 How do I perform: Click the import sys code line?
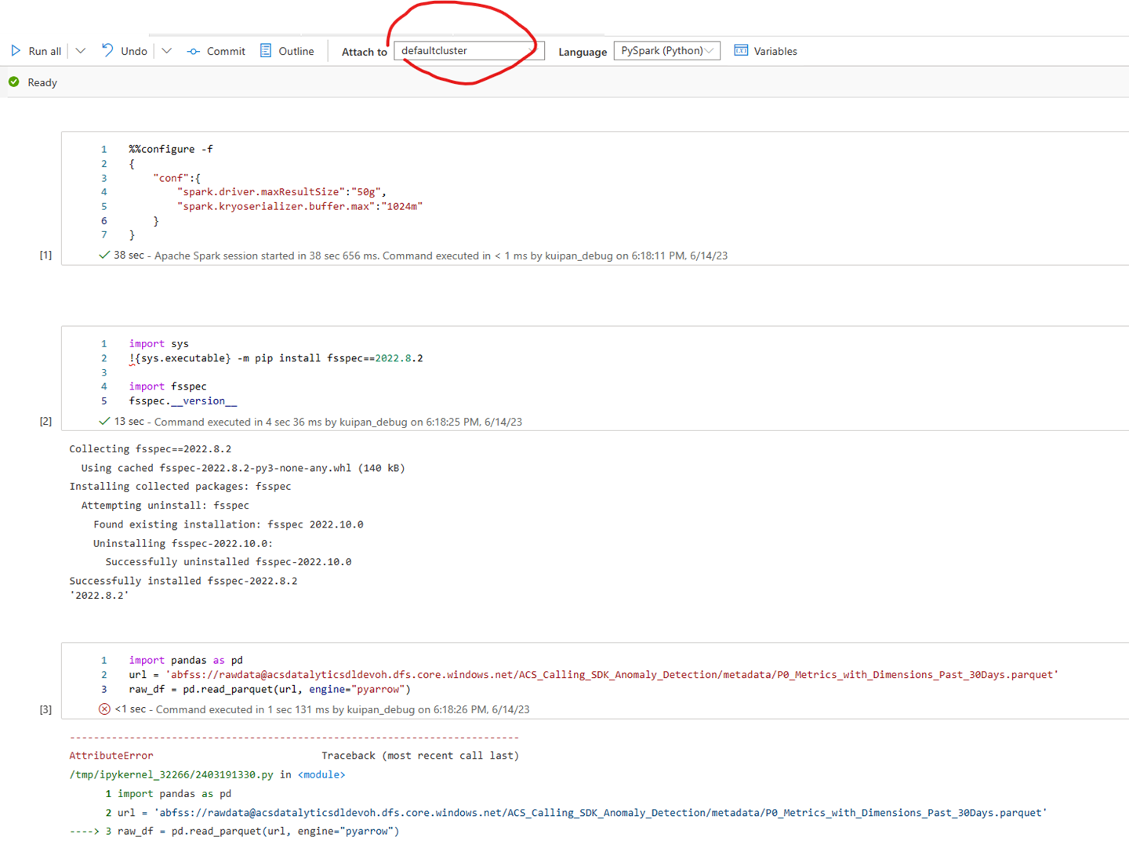(159, 343)
